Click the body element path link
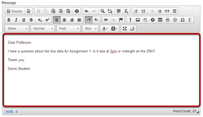Screen dimensions: 203x117 9,111
